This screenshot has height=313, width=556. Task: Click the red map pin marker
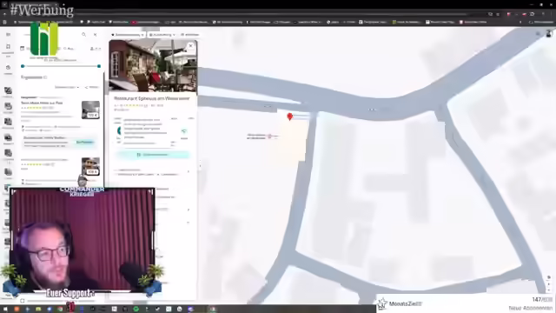(289, 117)
